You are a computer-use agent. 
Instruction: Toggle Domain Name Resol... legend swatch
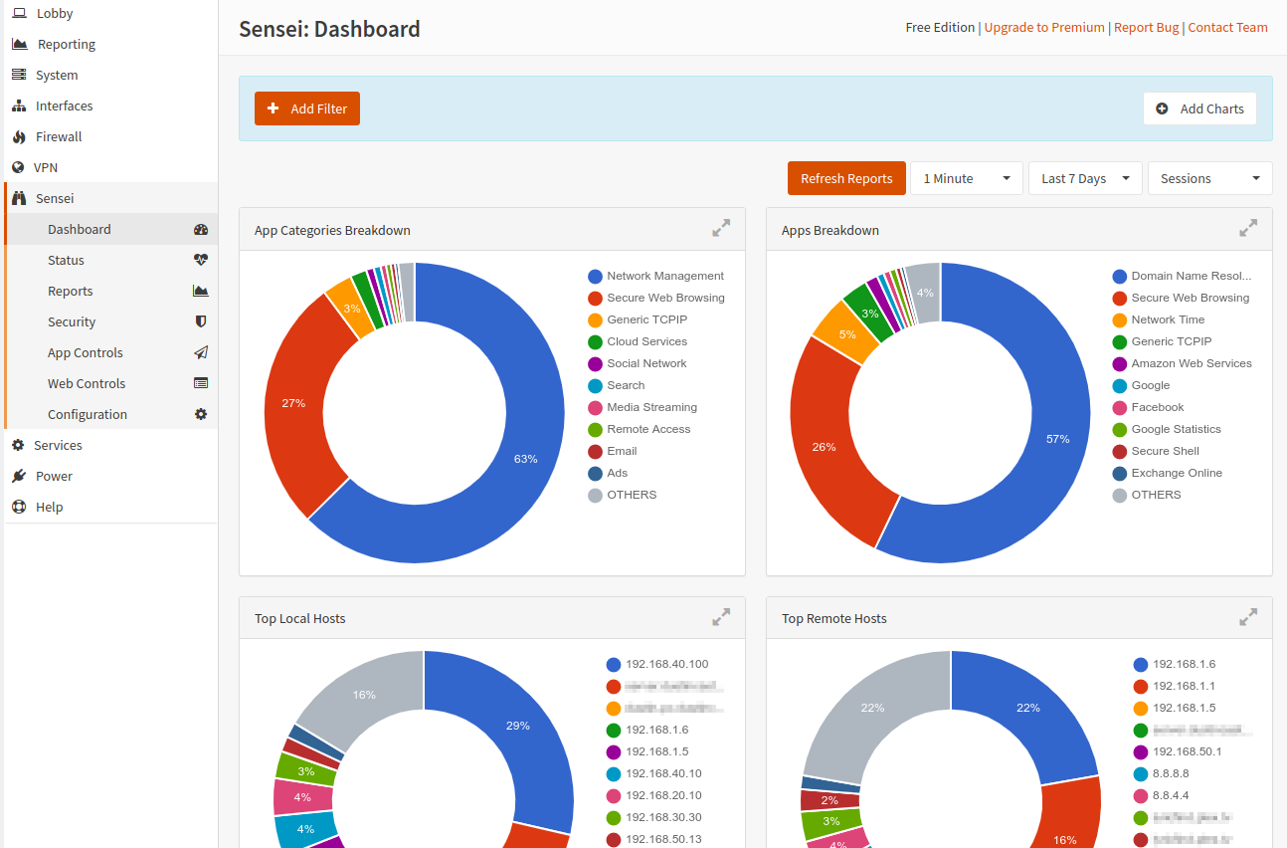click(1119, 276)
